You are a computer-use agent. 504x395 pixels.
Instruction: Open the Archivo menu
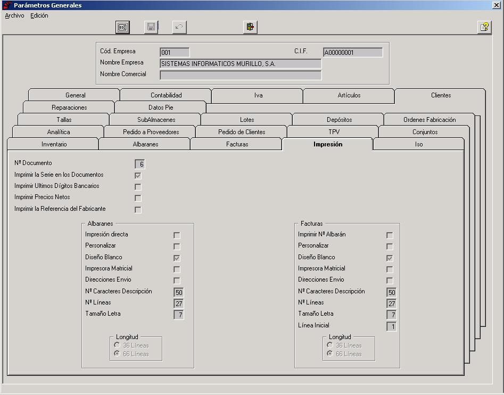14,15
